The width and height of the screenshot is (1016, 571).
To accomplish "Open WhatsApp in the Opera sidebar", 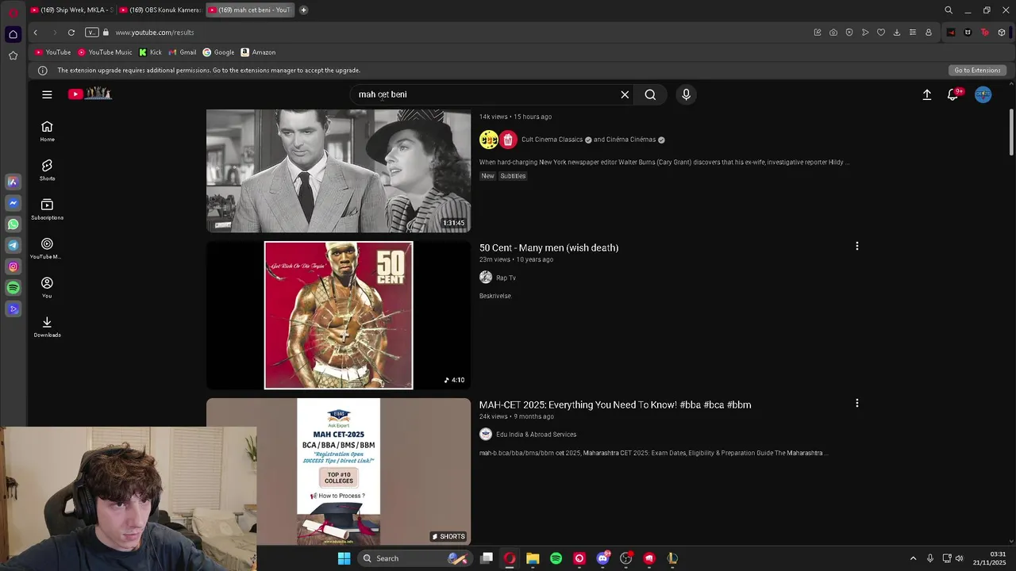I will [13, 224].
